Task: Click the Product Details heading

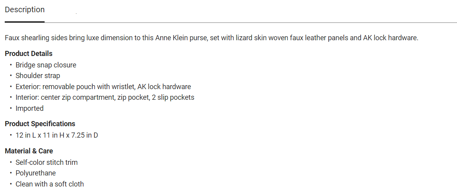Action: (28, 54)
